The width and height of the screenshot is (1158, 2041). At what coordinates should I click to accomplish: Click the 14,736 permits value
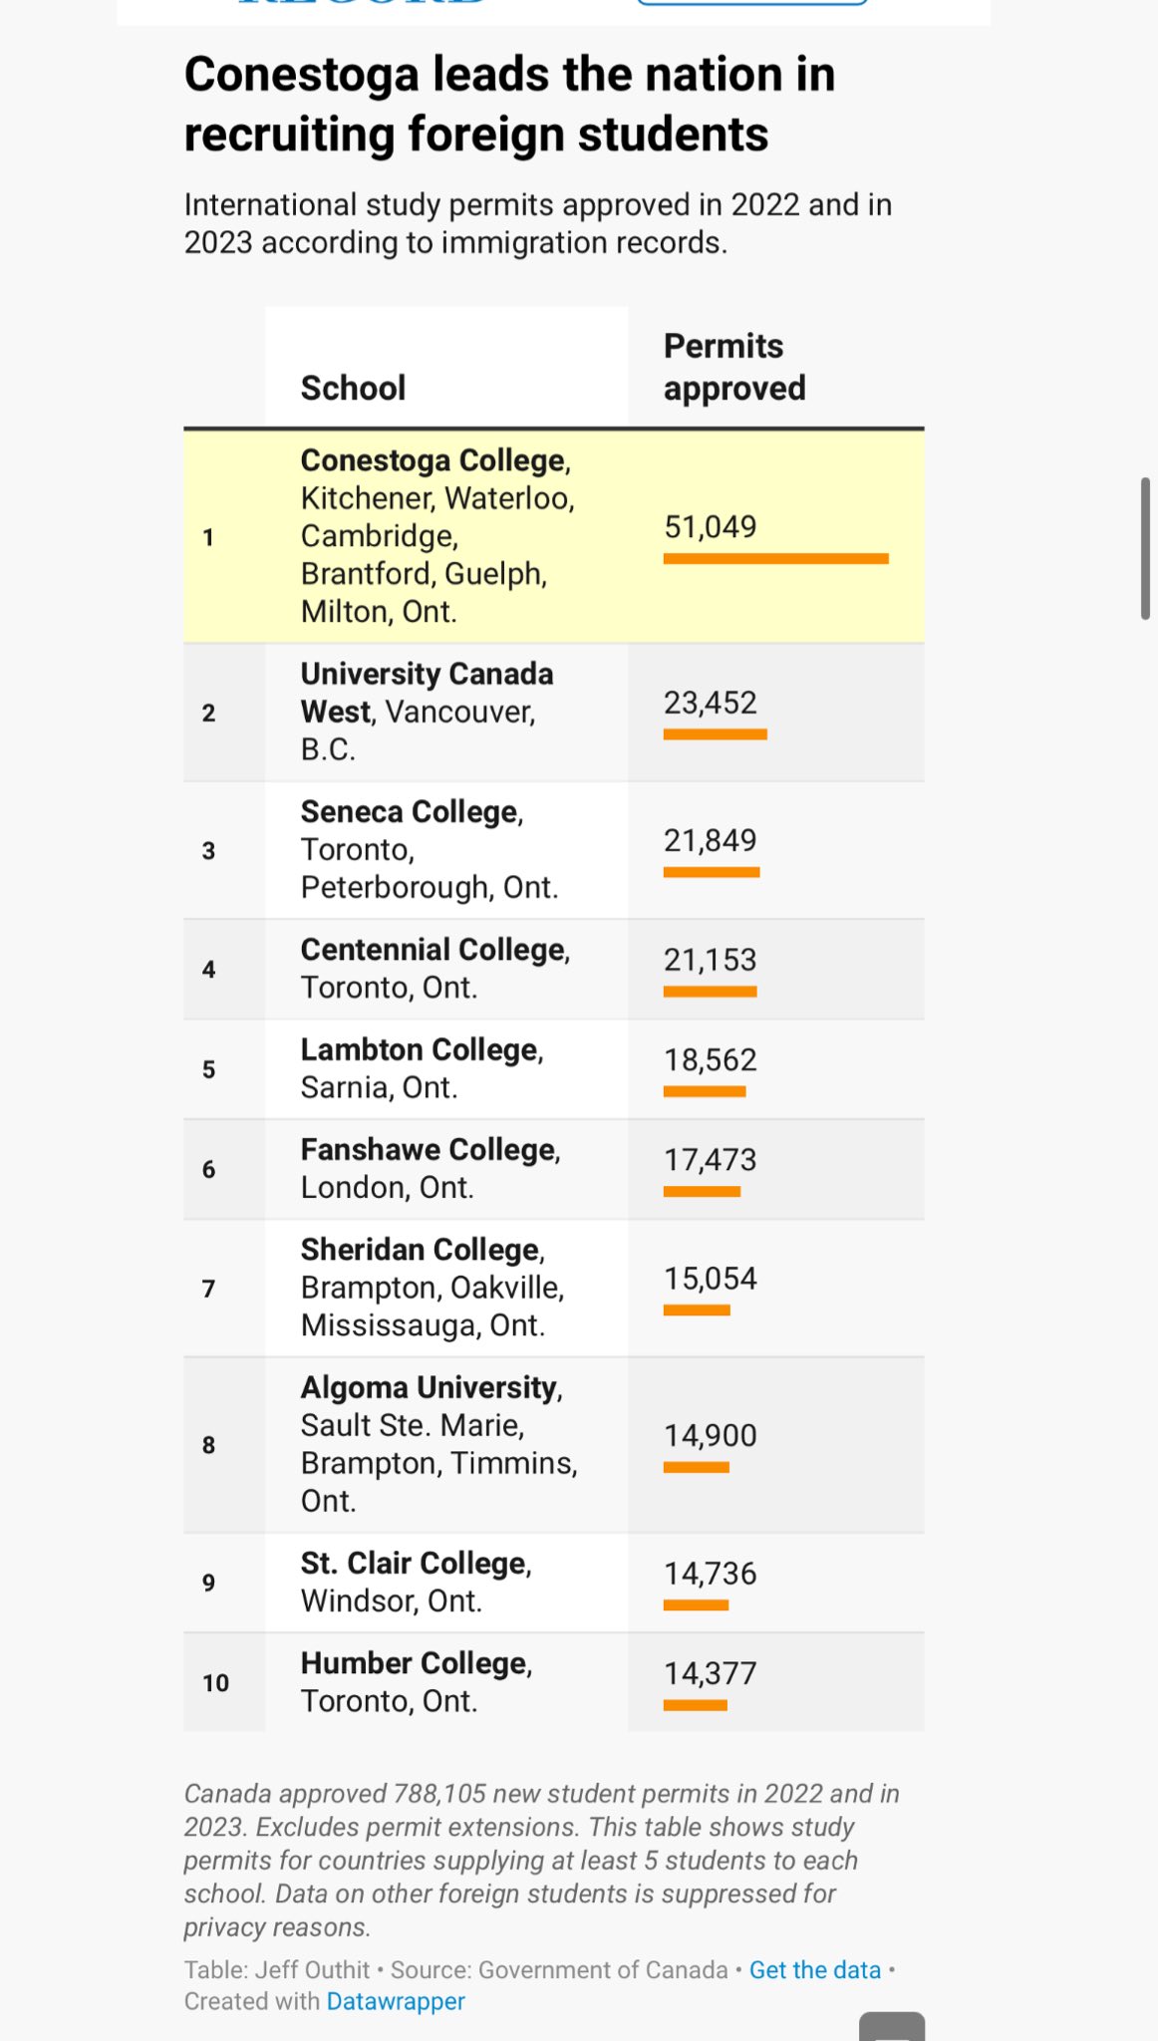[711, 1574]
